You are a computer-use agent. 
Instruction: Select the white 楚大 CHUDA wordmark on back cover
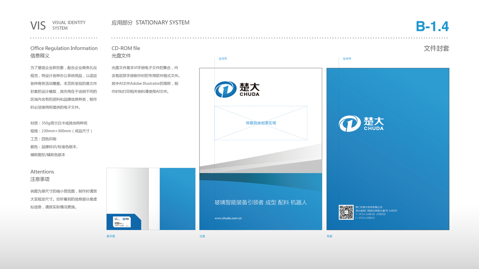click(374, 124)
